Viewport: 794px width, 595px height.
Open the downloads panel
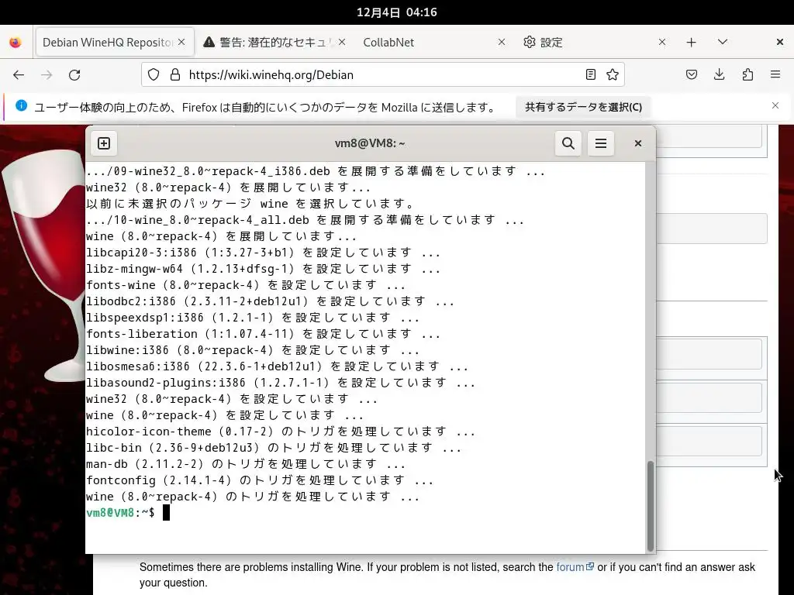(719, 75)
